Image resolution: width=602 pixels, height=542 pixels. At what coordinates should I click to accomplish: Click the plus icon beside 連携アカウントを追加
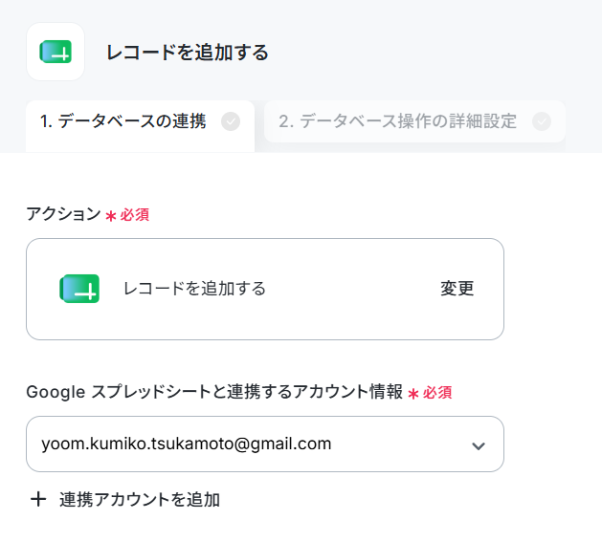coord(38,499)
